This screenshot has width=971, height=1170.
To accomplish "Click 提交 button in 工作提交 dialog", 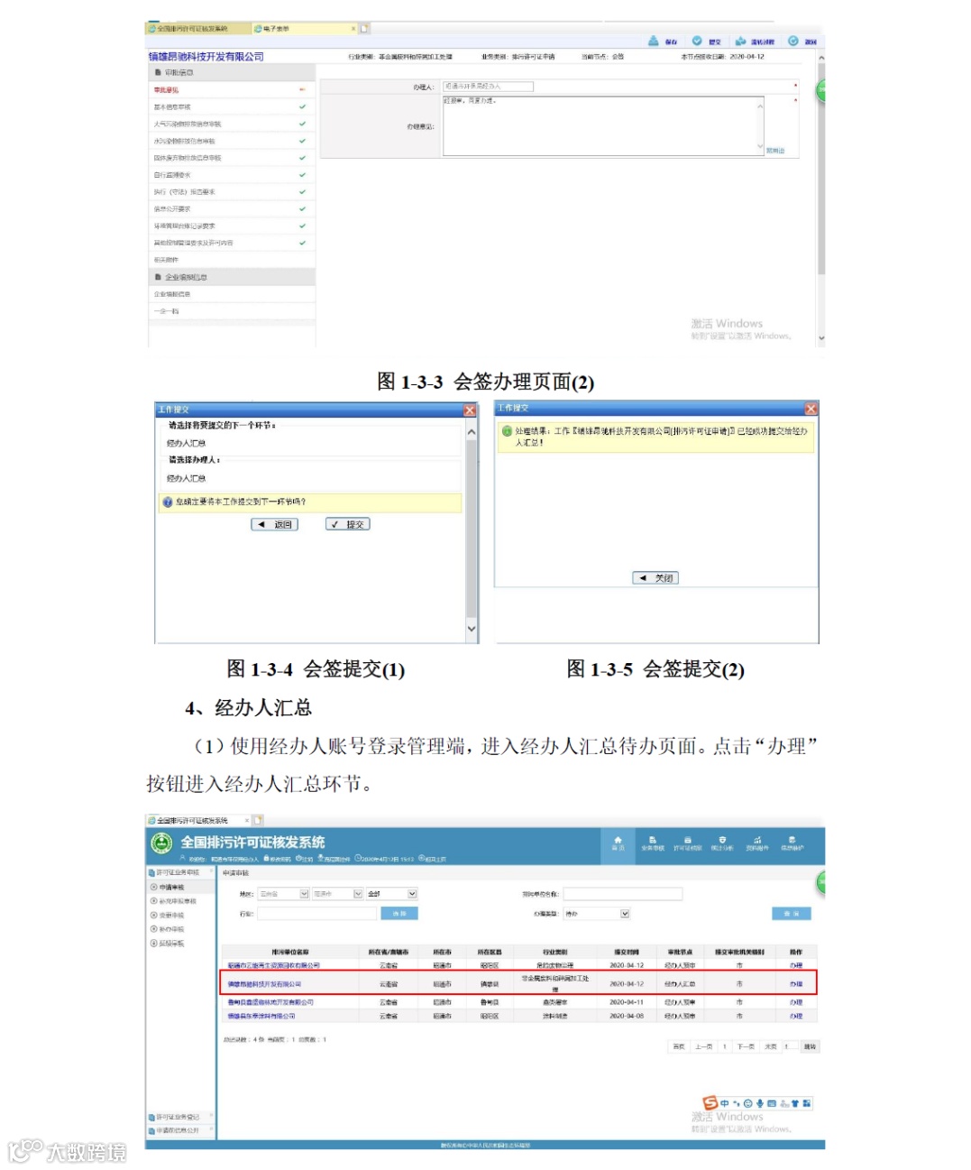I will [x=347, y=524].
